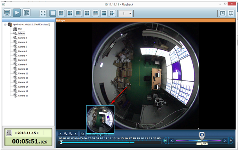Viewport: 238px width, 151px height.
Task: Skip to next recording segment
Action: 231,141
